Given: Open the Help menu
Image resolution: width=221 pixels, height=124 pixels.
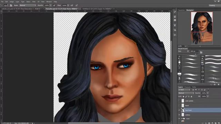Looking at the screenshot, I should pyautogui.click(x=55, y=2).
